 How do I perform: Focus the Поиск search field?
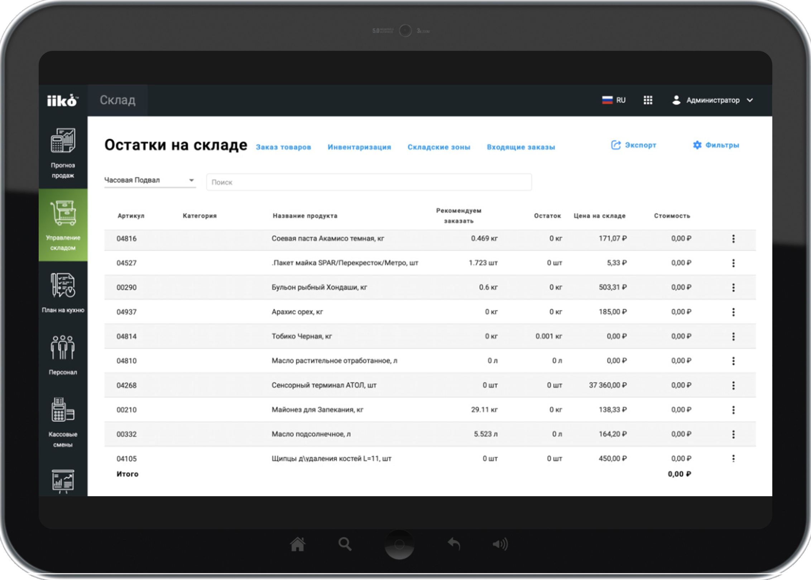coord(369,182)
